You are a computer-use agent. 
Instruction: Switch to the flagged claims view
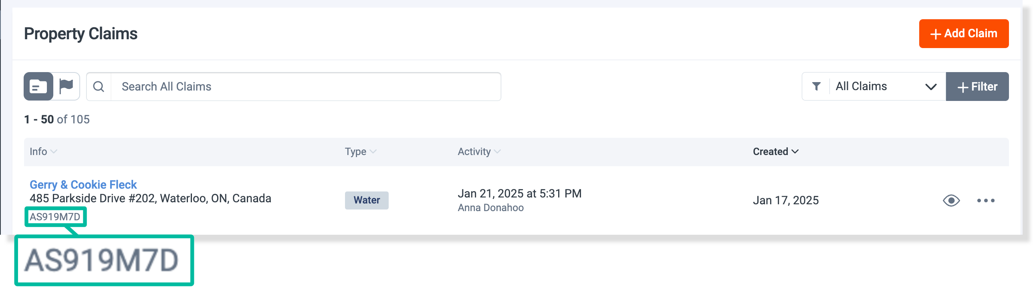66,86
